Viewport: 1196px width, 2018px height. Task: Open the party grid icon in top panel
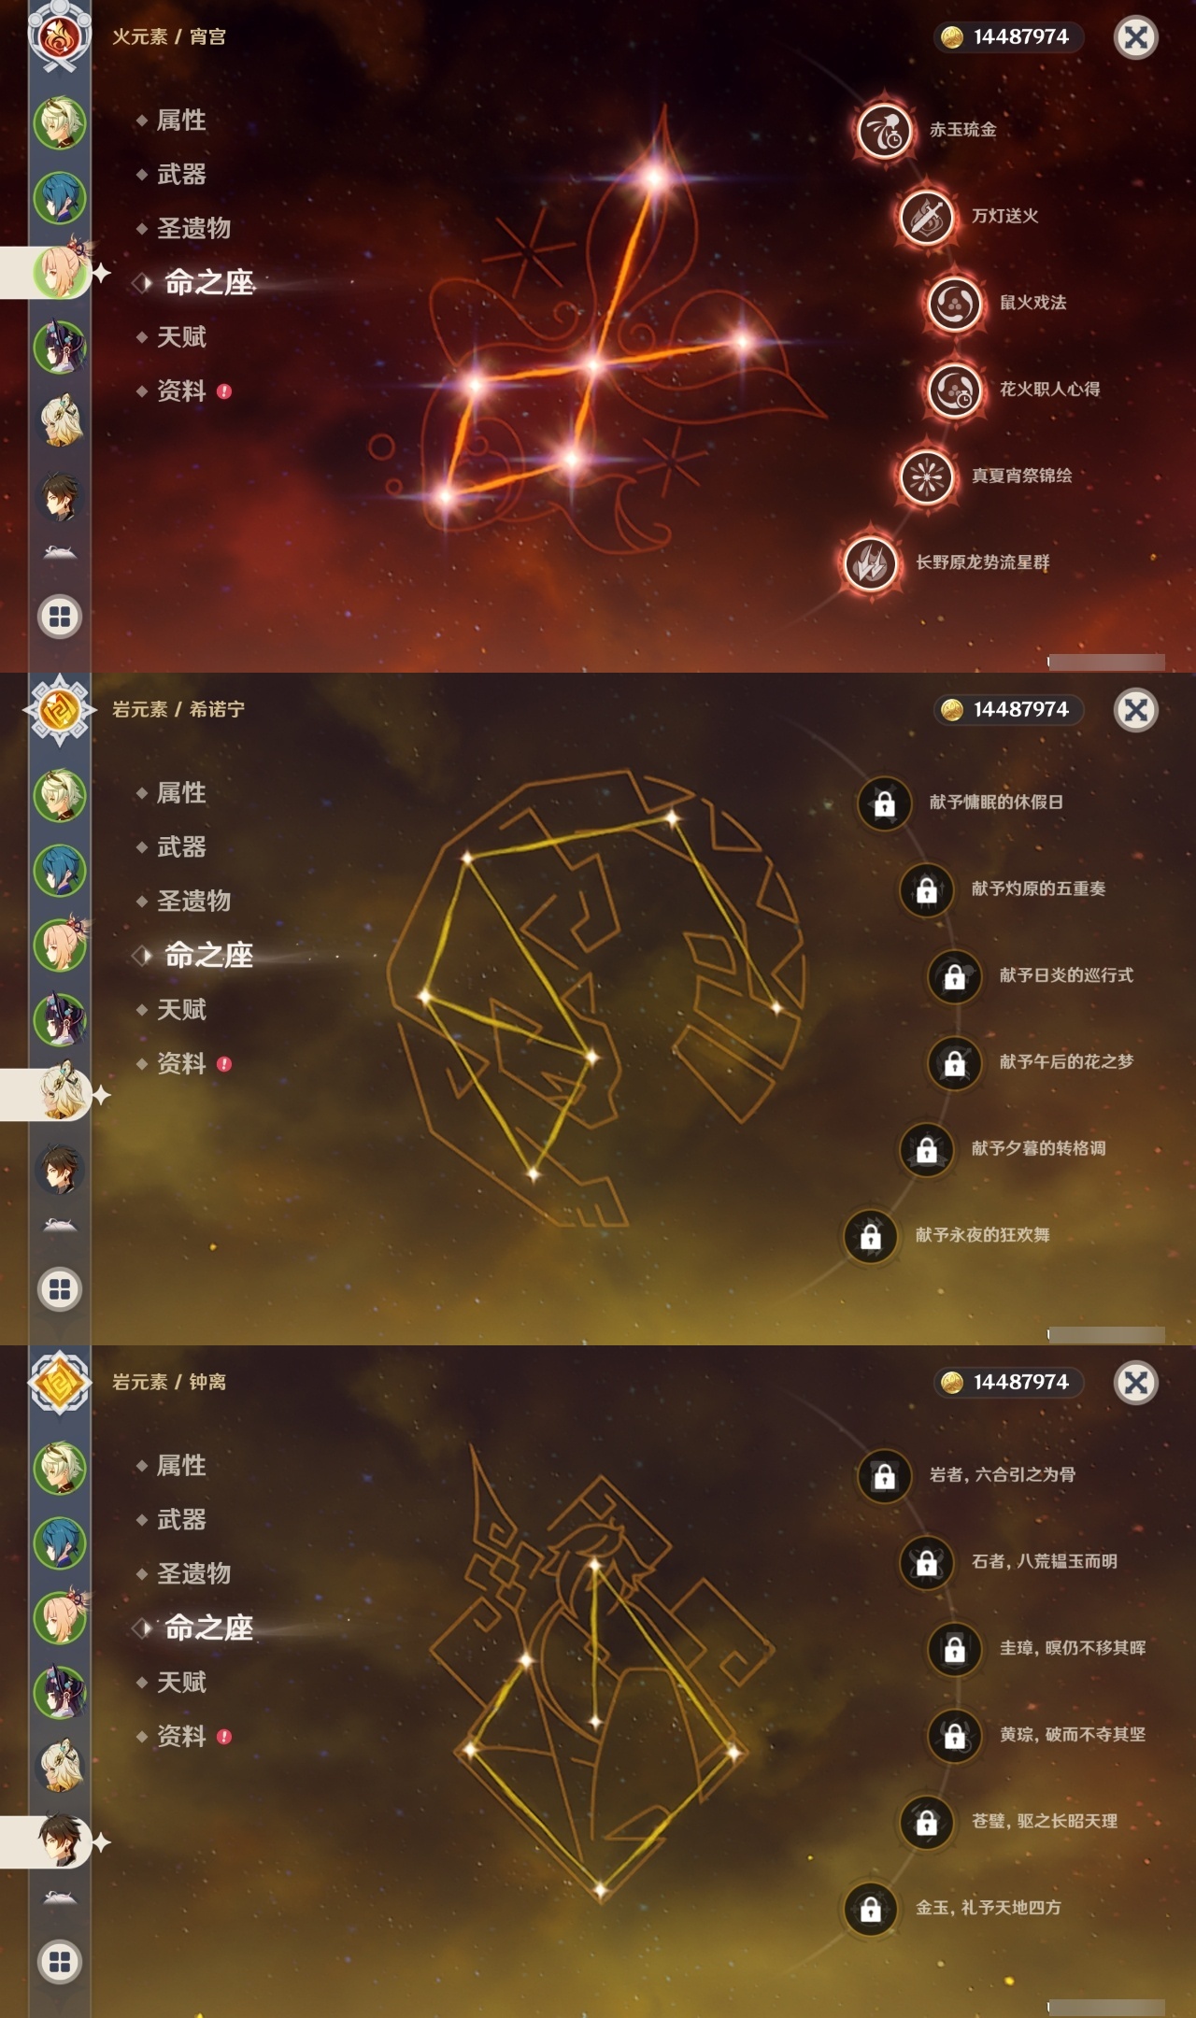[60, 617]
